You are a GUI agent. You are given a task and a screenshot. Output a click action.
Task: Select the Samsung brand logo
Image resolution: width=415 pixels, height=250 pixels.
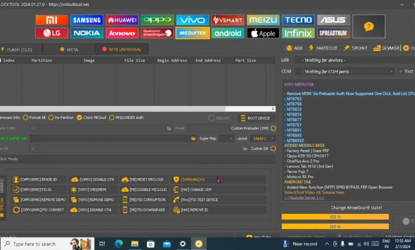click(x=87, y=20)
